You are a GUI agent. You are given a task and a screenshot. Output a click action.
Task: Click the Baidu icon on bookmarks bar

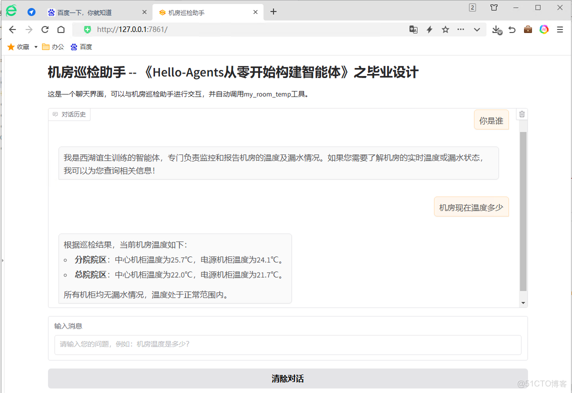pos(74,46)
